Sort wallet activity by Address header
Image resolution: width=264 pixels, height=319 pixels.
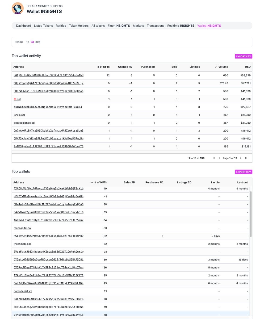click(x=19, y=67)
